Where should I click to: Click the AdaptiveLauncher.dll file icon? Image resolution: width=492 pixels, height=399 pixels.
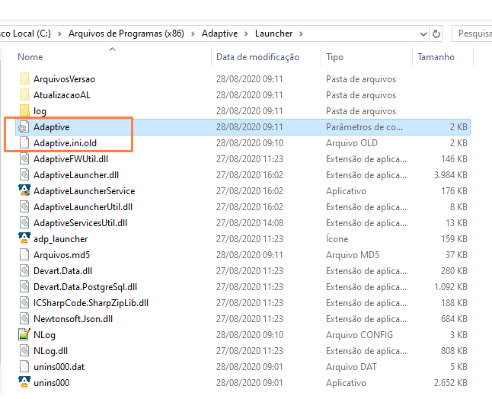tap(24, 174)
